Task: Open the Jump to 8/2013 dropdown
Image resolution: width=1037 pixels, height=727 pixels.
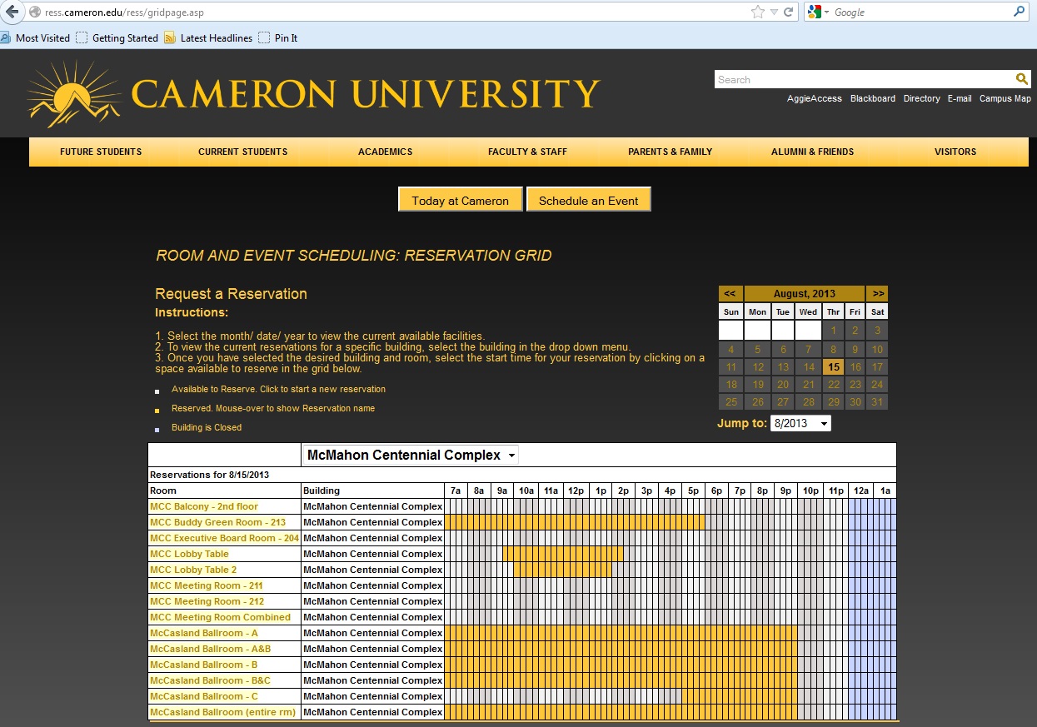Action: coord(800,423)
